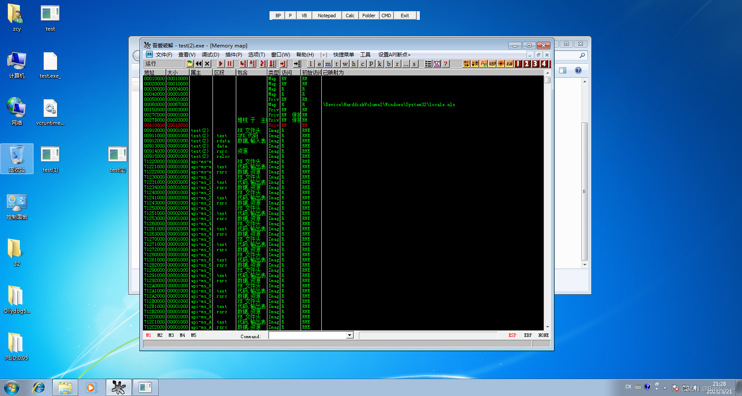Show the Log window with the 'l' button
Screen dimensions: 742x396
[311, 64]
